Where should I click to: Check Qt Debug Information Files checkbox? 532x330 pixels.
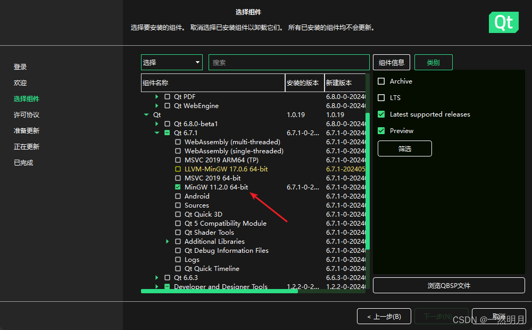pos(178,251)
